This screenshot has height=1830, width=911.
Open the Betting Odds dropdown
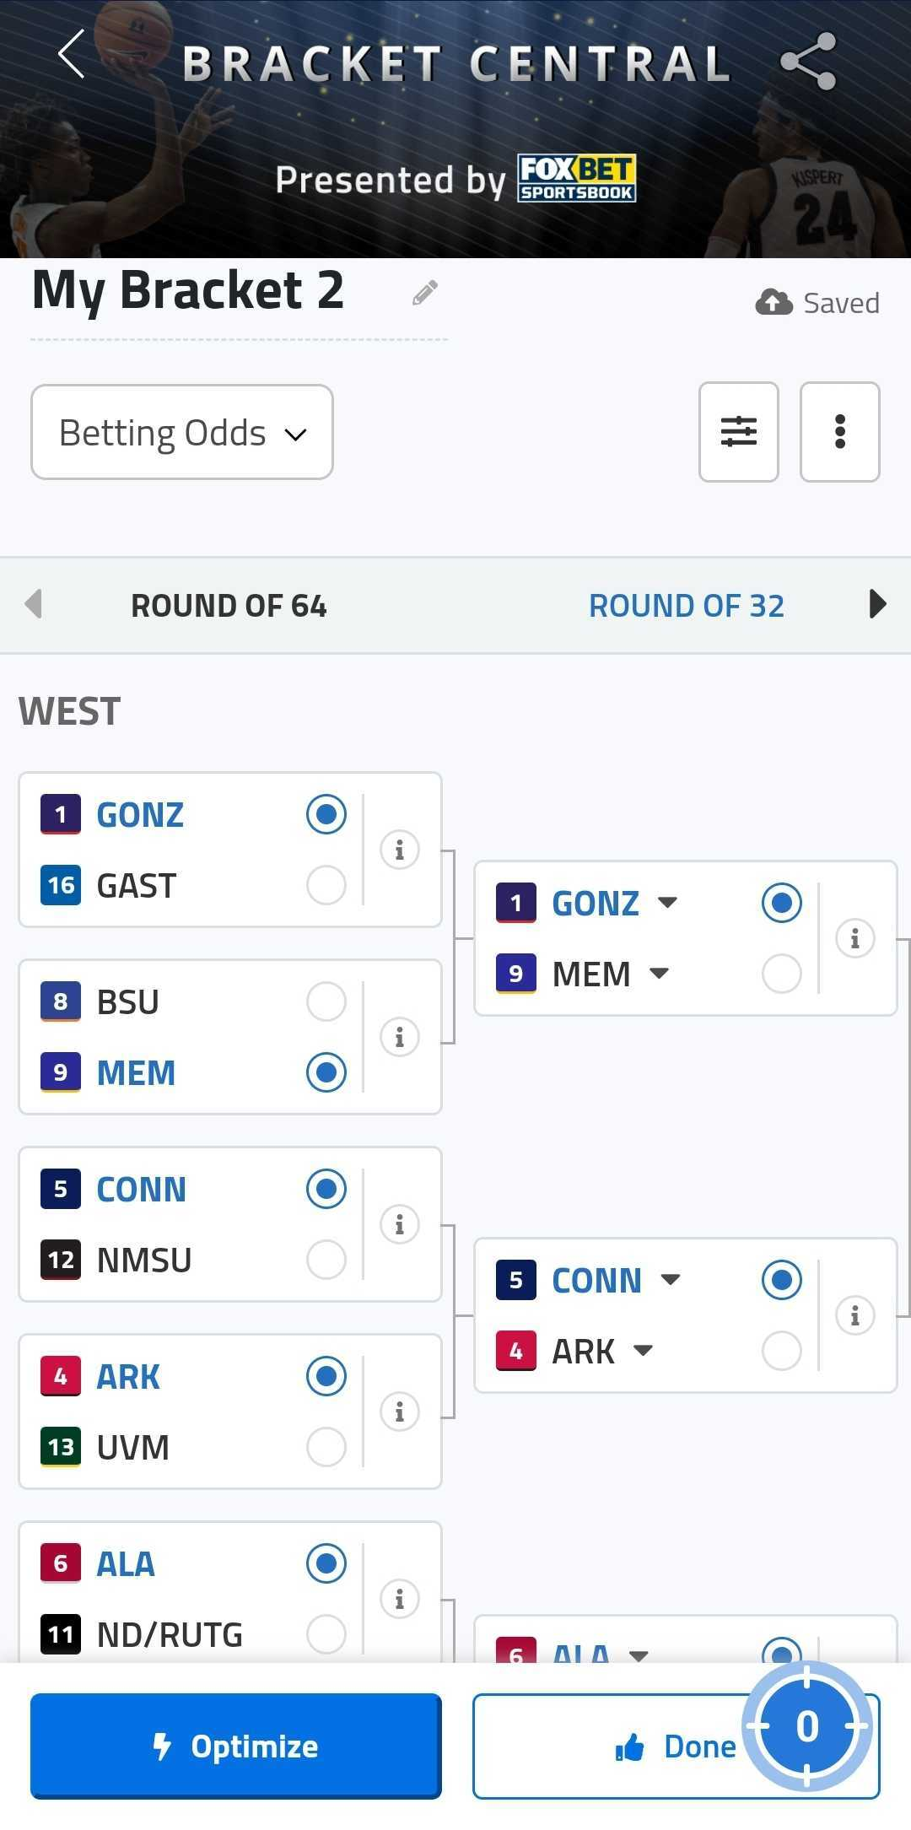pyautogui.click(x=182, y=433)
